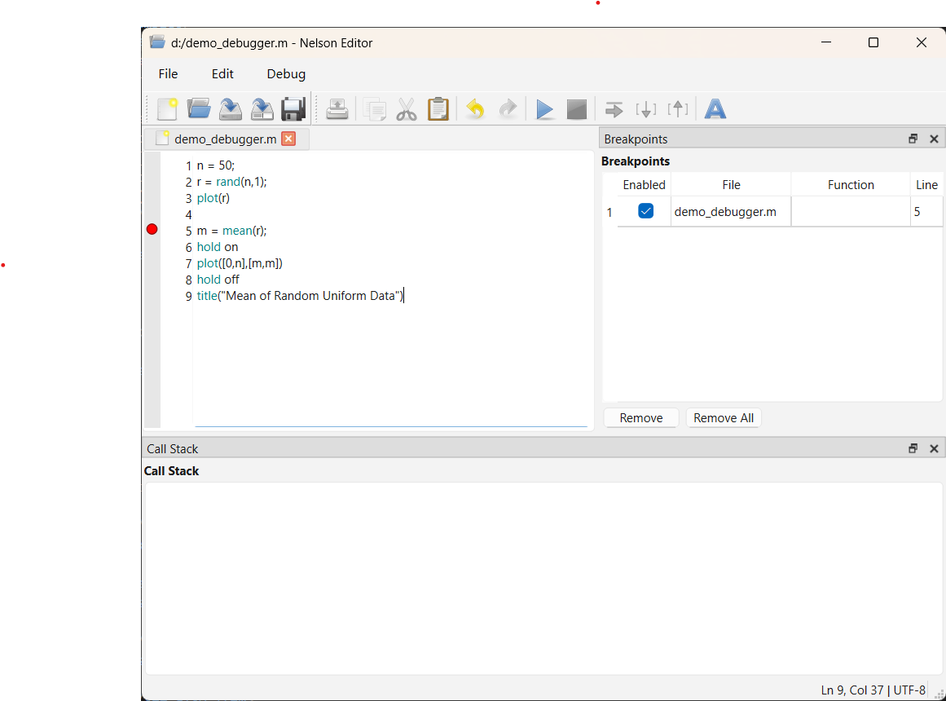Stop execution with the grey square icon
Viewport: 946px width, 701px height.
coord(577,109)
